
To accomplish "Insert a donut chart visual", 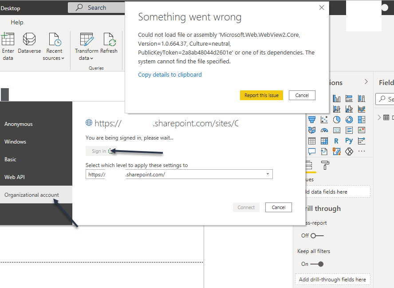I will [349, 120].
